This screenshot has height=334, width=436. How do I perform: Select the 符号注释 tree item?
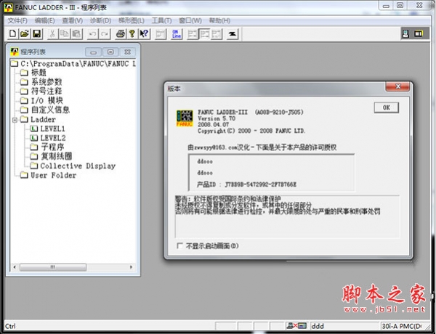pos(47,91)
